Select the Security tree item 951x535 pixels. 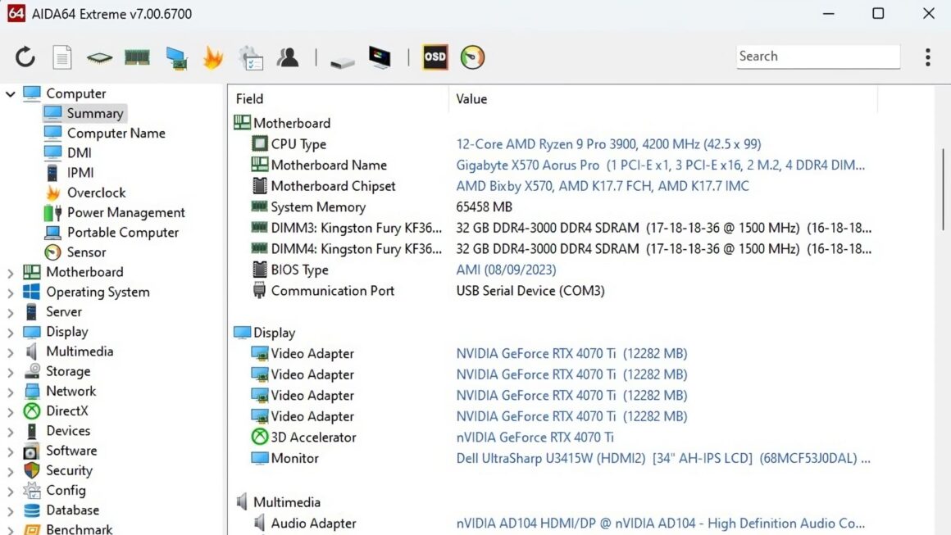[69, 471]
